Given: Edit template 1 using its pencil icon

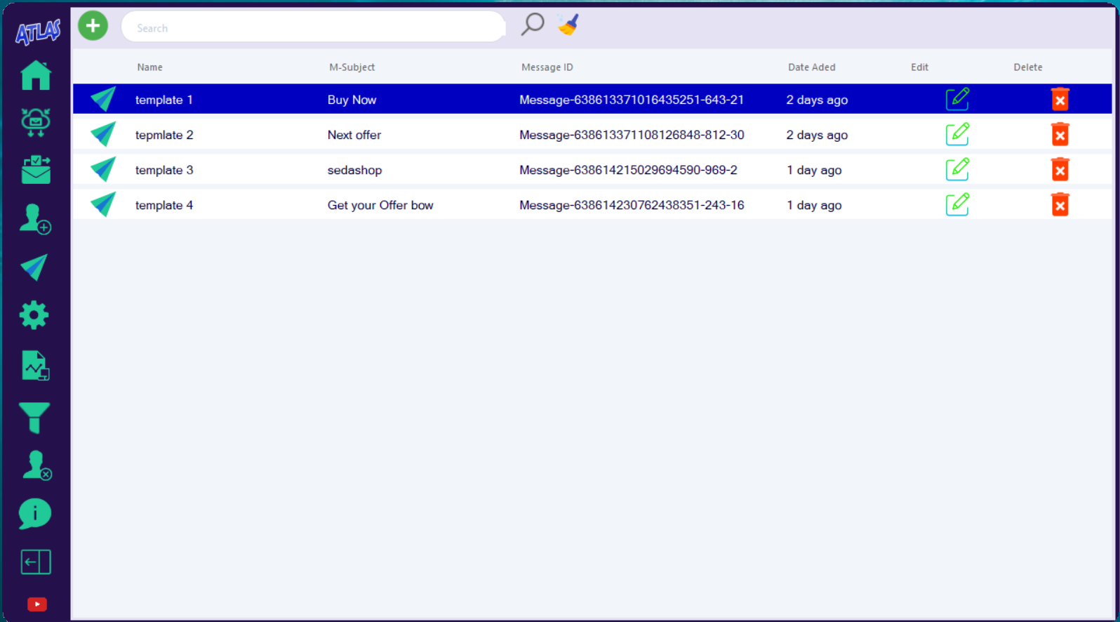Looking at the screenshot, I should point(957,99).
